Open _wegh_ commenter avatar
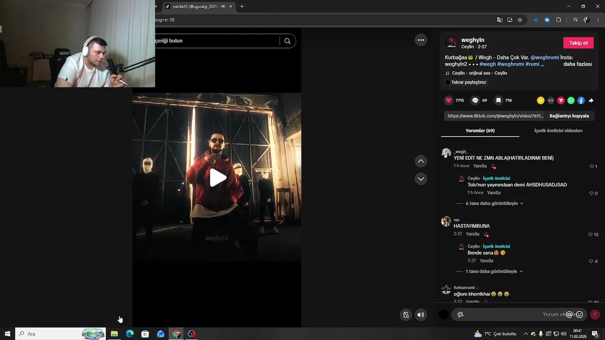Image resolution: width=605 pixels, height=340 pixels. coord(446,153)
